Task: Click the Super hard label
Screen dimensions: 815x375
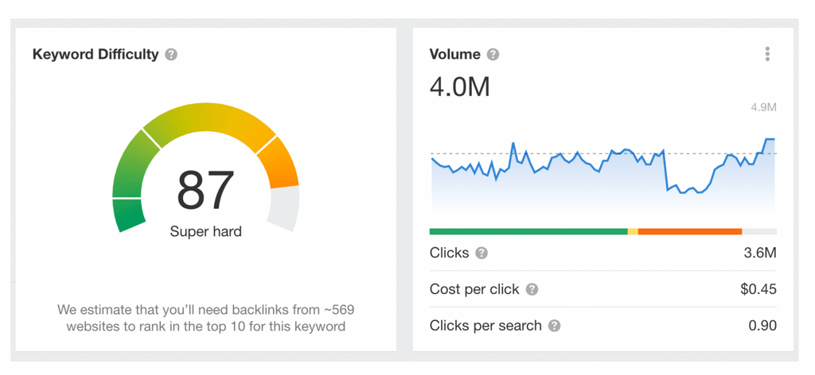Action: point(205,232)
